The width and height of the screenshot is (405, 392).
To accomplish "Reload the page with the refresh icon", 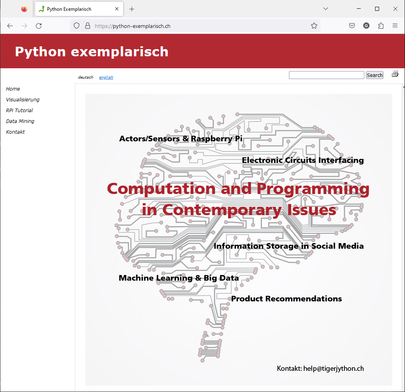I will (x=38, y=26).
